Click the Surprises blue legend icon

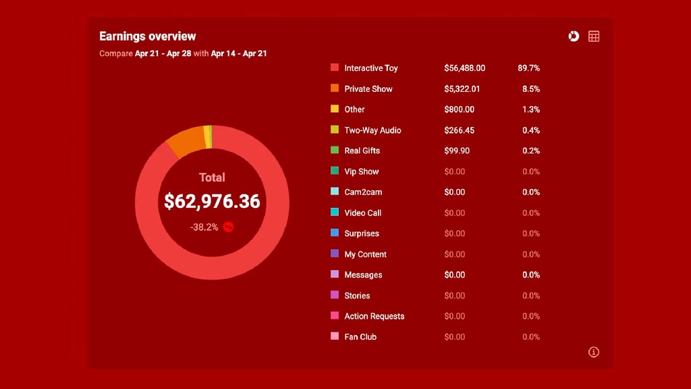coord(335,233)
